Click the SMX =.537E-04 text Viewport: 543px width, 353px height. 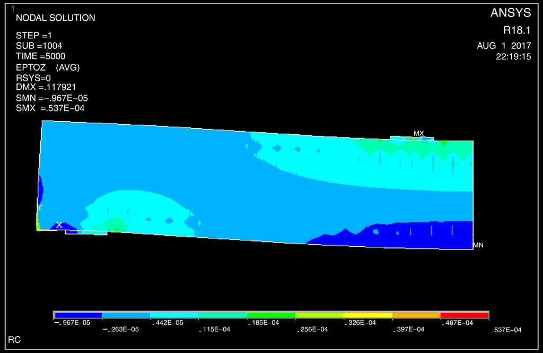tap(50, 108)
